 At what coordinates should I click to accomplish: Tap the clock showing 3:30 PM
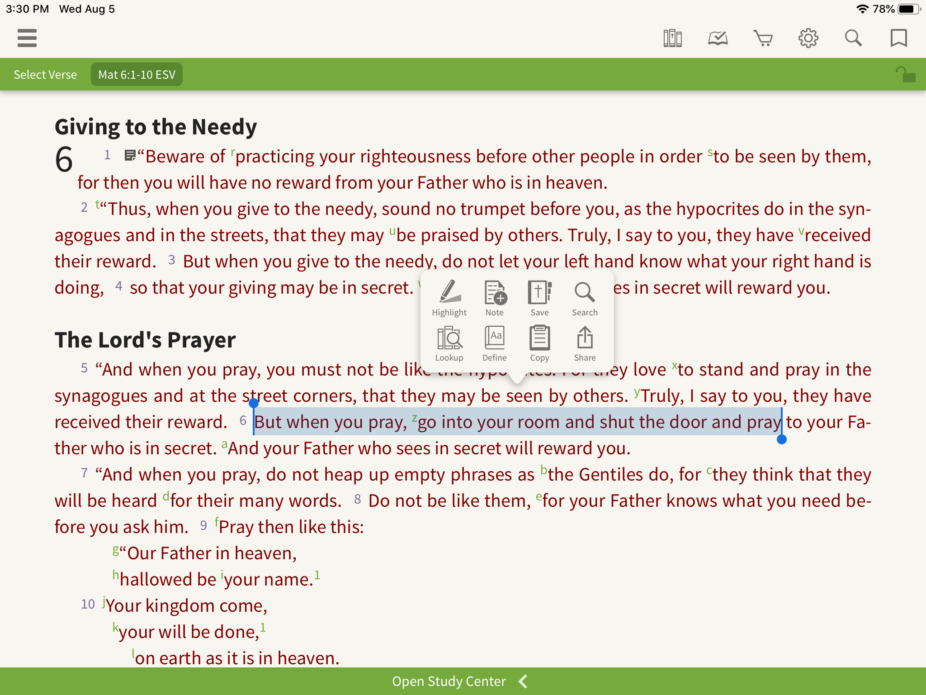[27, 9]
